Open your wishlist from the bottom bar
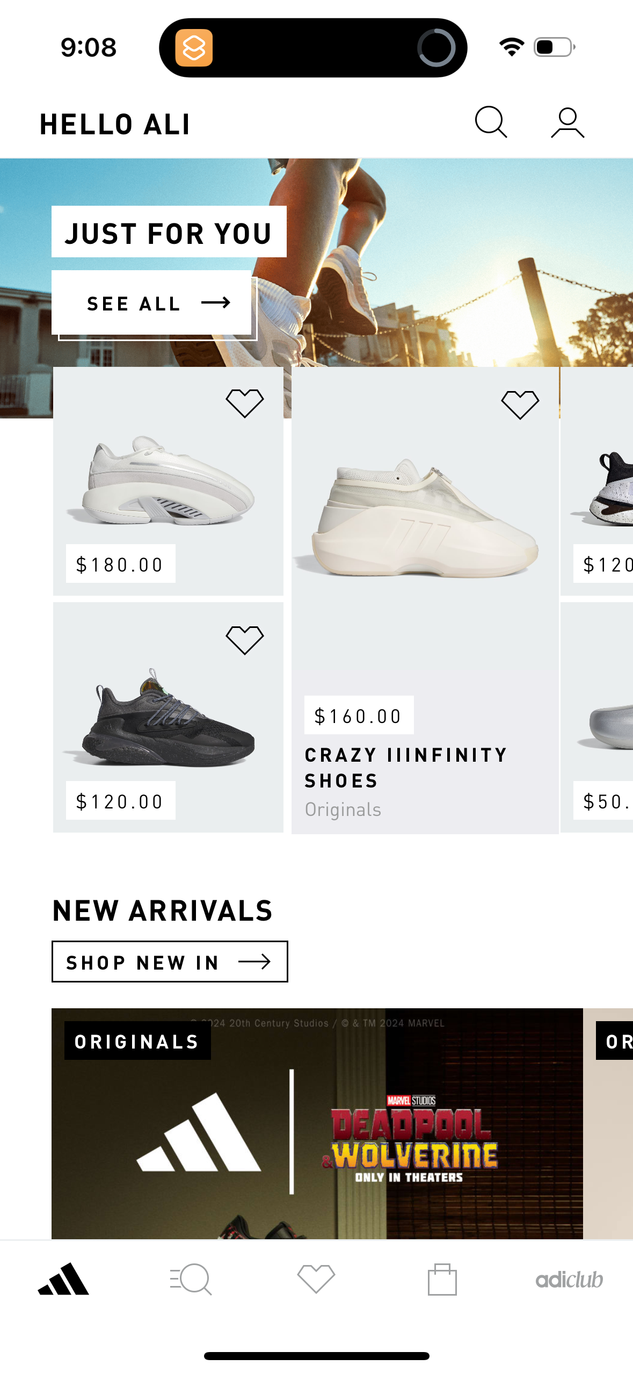The image size is (633, 1373). pyautogui.click(x=316, y=1278)
